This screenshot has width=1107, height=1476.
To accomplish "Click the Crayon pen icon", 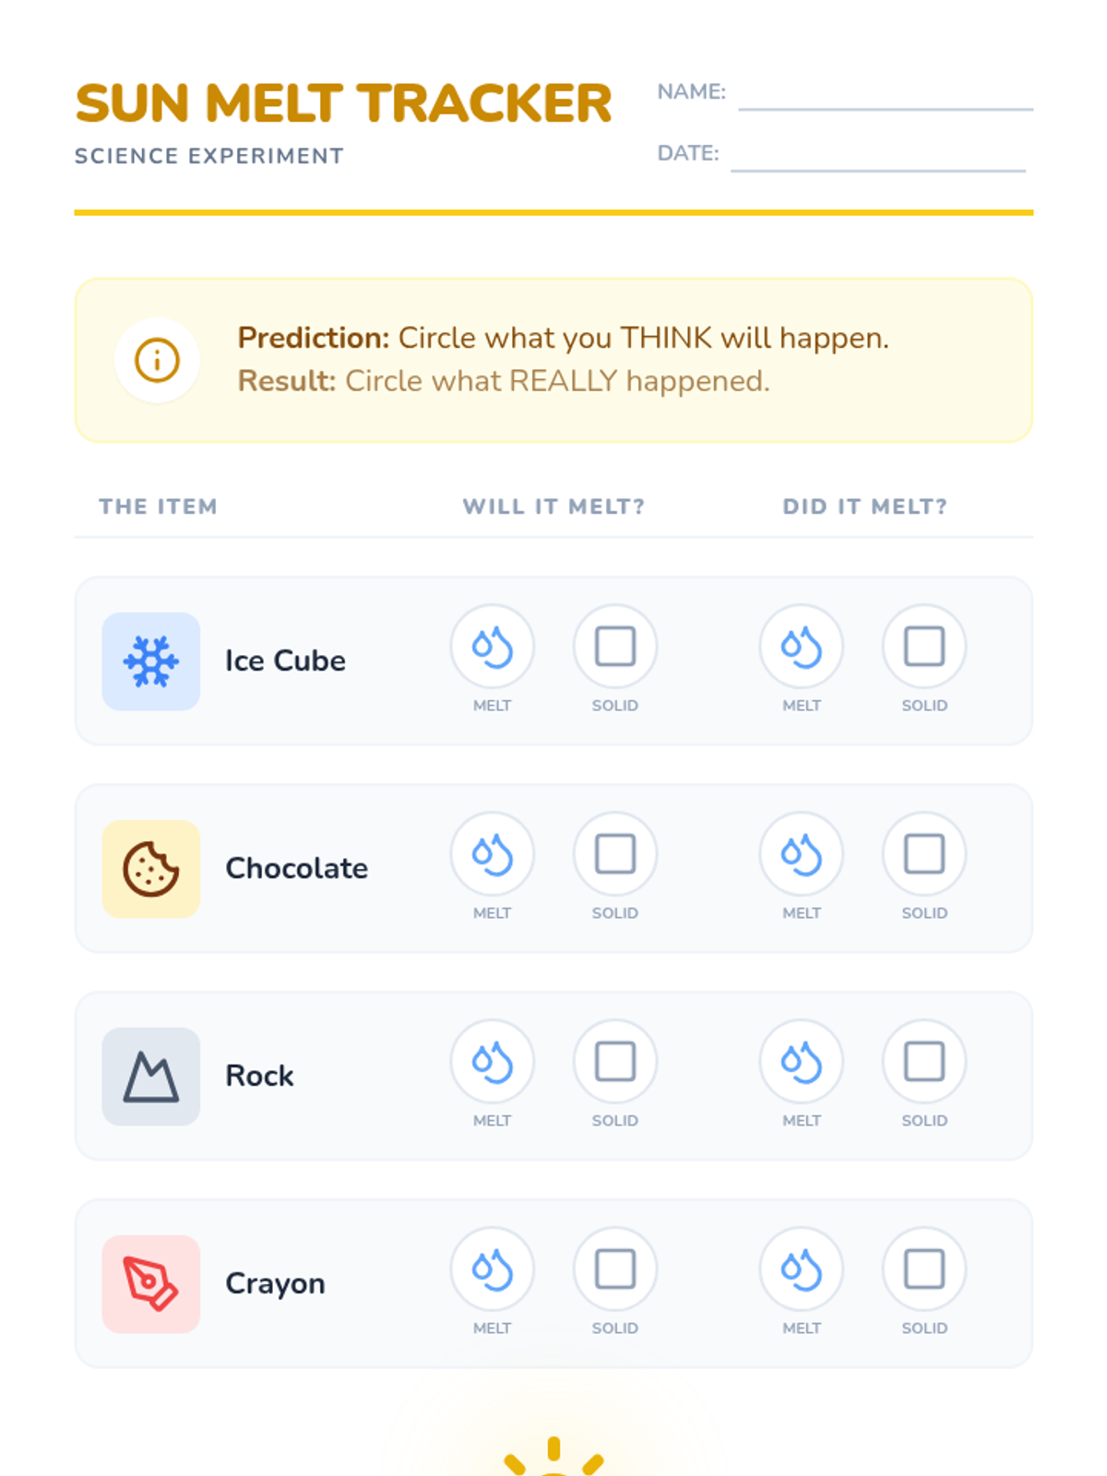I will pyautogui.click(x=151, y=1284).
